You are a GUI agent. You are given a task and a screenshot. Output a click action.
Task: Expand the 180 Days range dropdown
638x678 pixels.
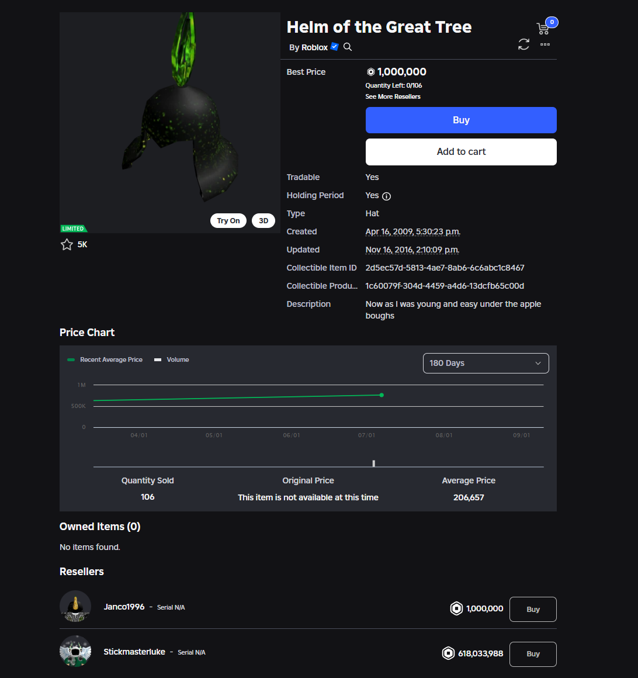486,363
